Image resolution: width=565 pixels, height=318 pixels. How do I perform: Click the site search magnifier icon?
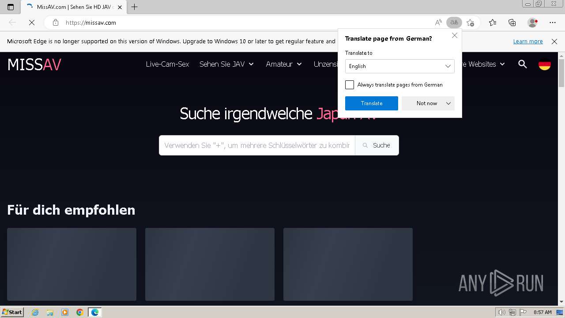(x=523, y=64)
